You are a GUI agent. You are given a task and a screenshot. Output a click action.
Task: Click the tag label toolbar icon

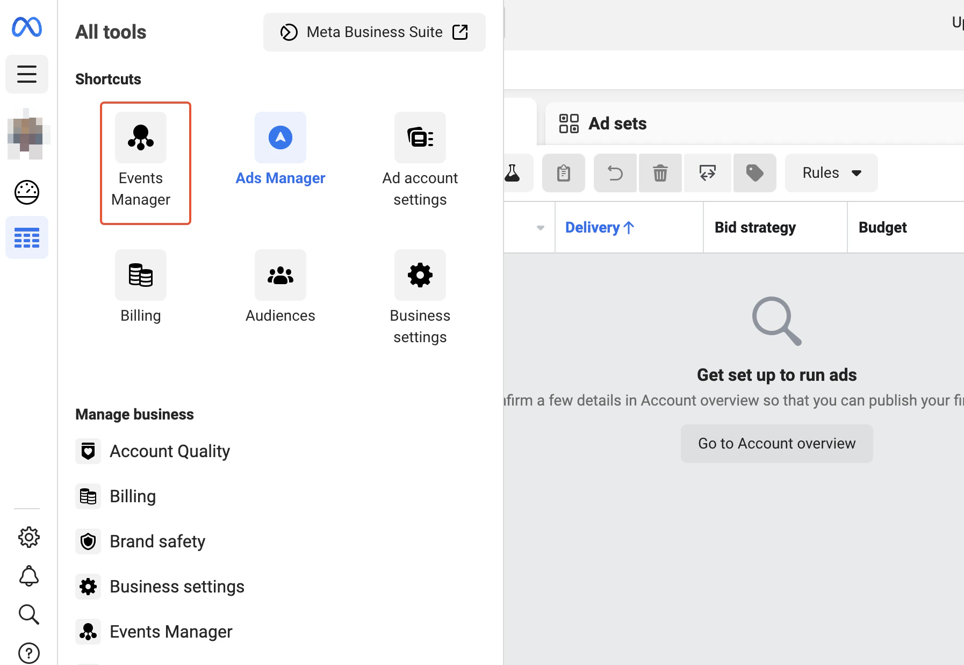point(755,173)
